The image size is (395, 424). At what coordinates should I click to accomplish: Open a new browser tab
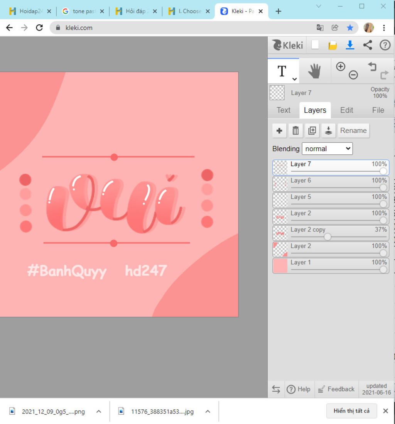point(278,11)
